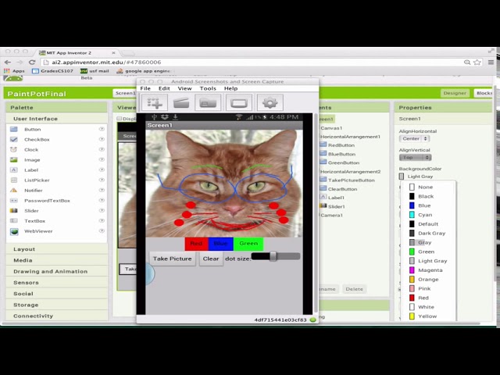The image size is (500, 375).
Task: Expand the Storage palette section
Action: (57, 305)
